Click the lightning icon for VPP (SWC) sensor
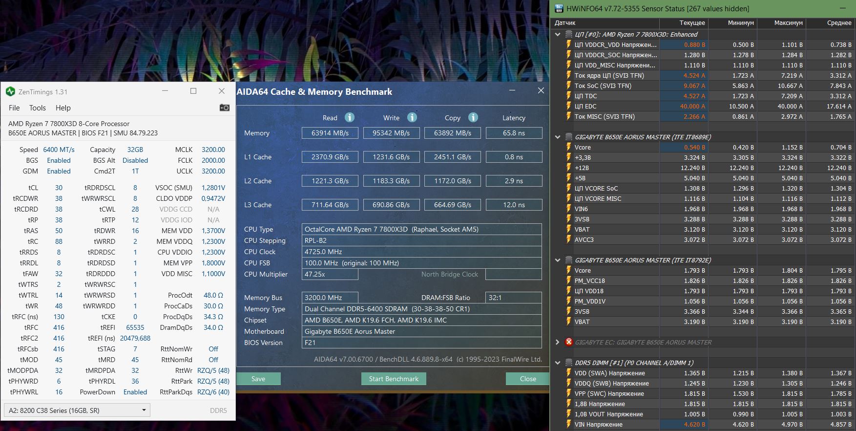This screenshot has height=431, width=856. (x=568, y=393)
